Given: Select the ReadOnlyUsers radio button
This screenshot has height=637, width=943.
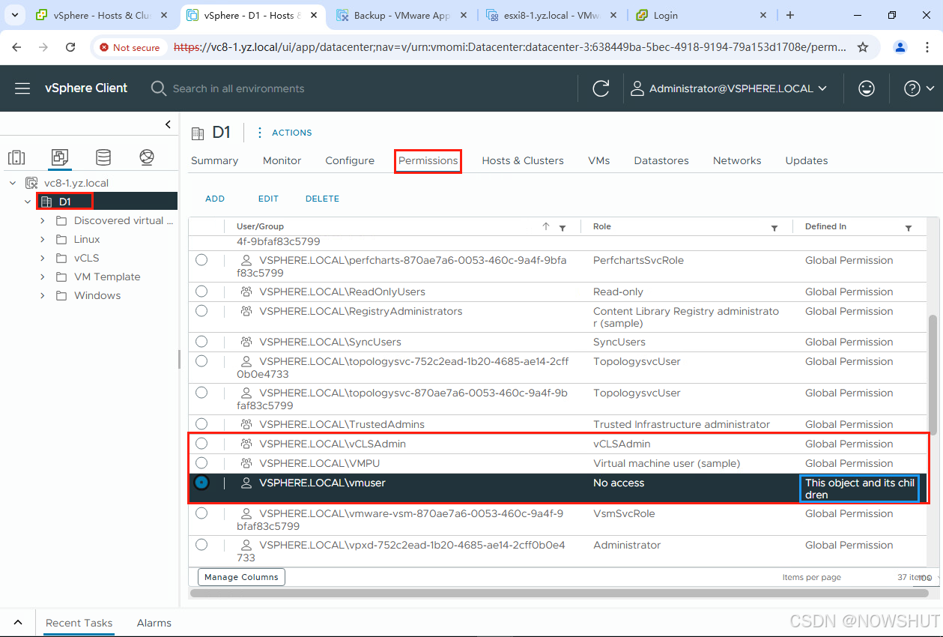Looking at the screenshot, I should tap(201, 292).
